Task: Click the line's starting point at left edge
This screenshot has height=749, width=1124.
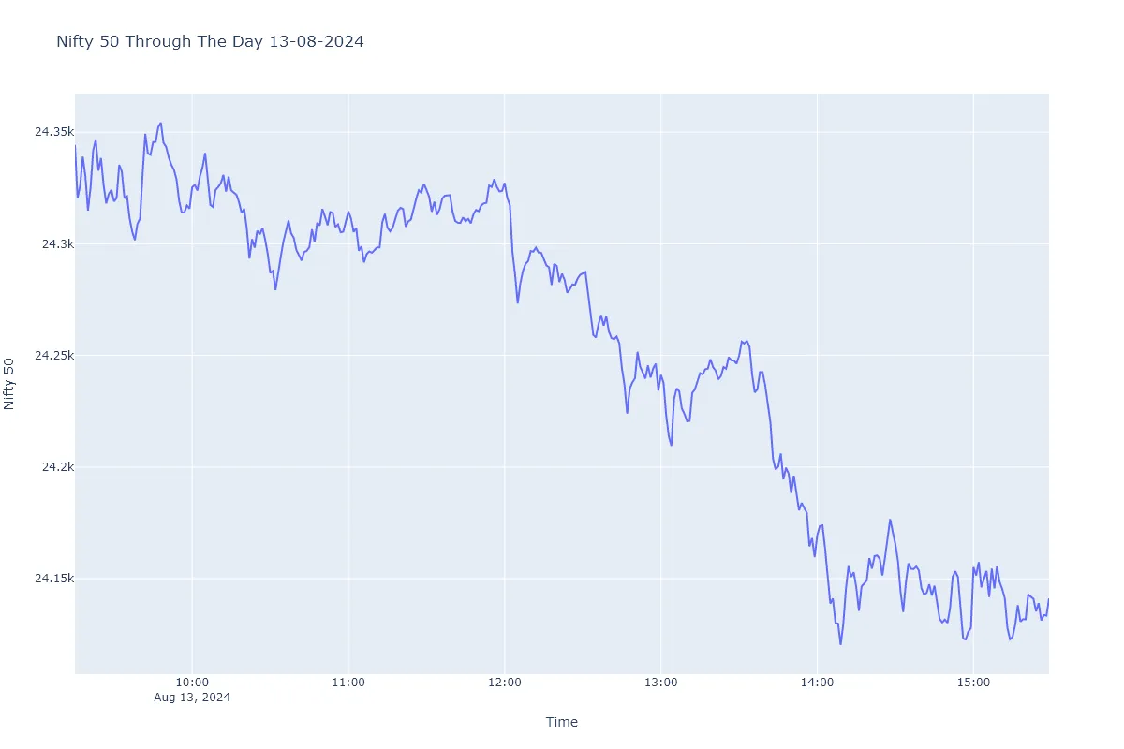Action: coord(76,146)
